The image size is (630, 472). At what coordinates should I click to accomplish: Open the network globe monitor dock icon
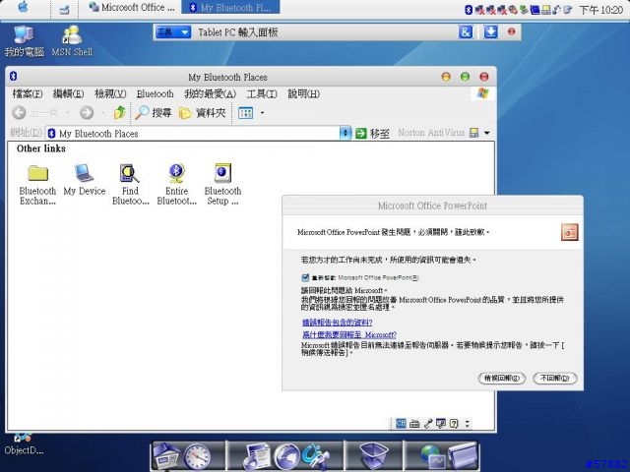433,456
